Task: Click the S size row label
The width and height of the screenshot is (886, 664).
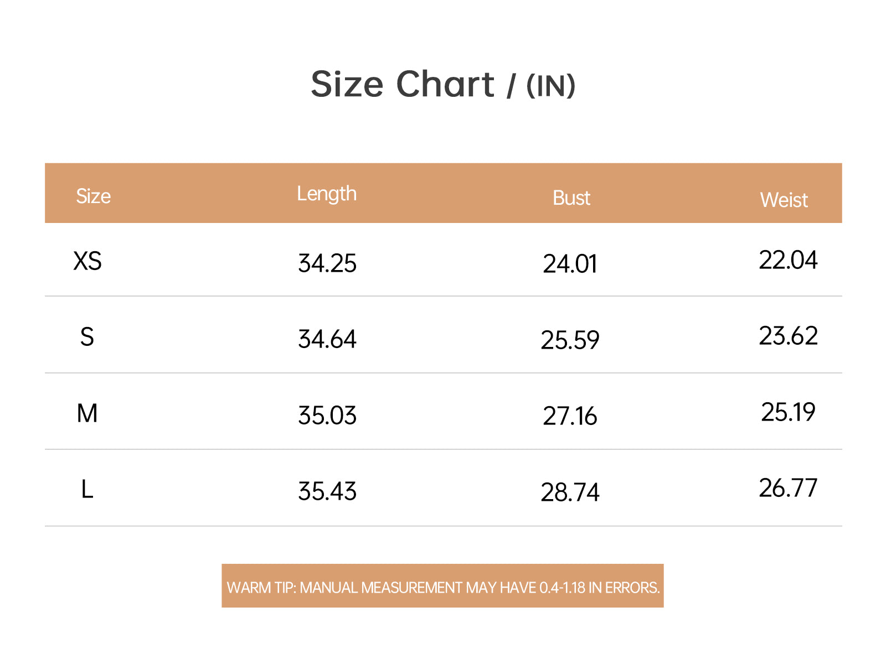Action: point(87,337)
